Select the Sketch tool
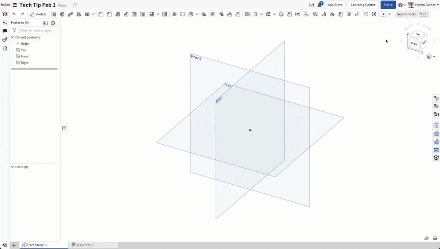The height and width of the screenshot is (249, 440). 38,14
